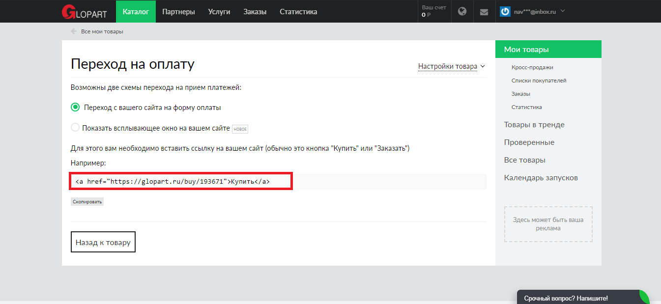Switch to 'Статистика' in top navigation

point(298,11)
